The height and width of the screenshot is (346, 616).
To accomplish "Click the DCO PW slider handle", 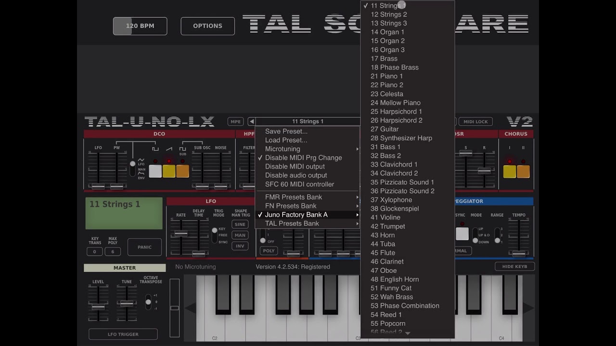I will point(116,186).
